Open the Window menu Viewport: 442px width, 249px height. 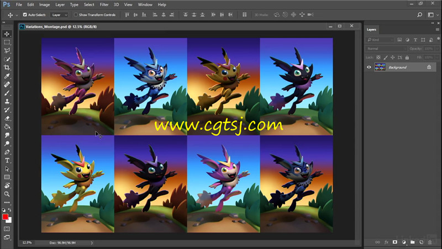tap(145, 4)
